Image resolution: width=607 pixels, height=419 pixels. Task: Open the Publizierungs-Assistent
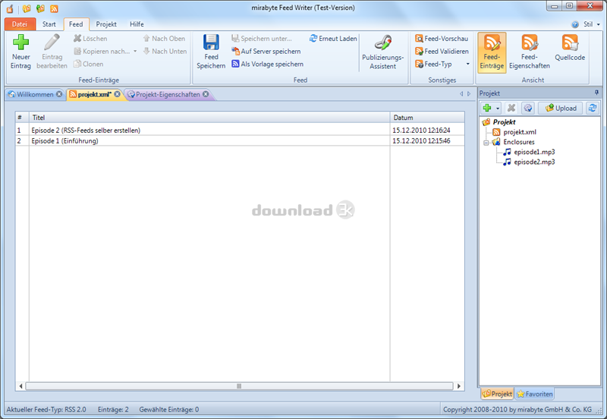coord(383,52)
